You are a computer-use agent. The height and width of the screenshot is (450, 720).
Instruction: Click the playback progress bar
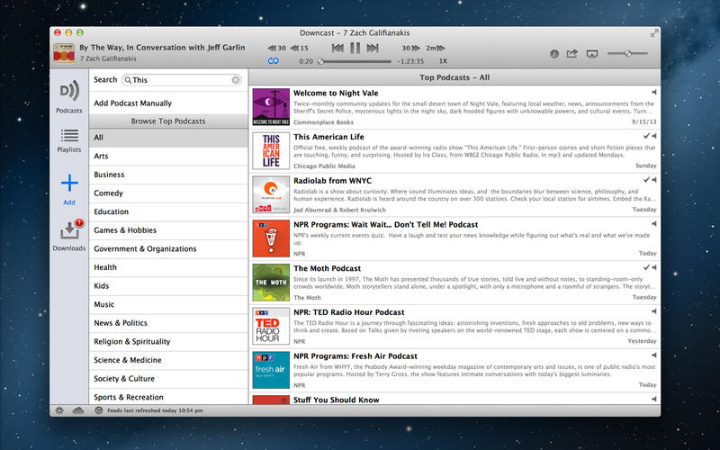355,61
